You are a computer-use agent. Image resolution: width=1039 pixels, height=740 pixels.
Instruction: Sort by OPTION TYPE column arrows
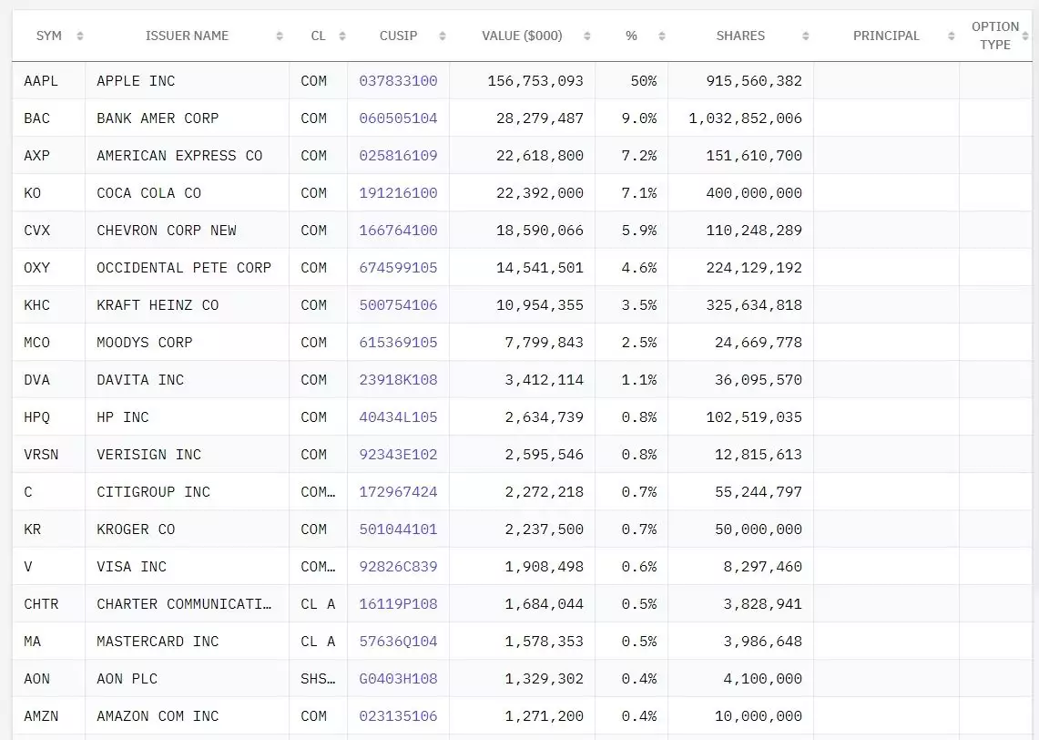(x=1025, y=36)
